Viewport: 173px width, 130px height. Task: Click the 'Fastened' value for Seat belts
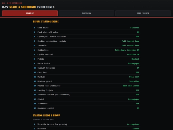tap(135, 28)
